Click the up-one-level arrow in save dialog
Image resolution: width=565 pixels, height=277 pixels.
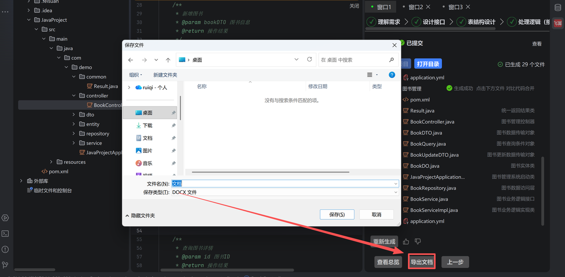coord(168,60)
